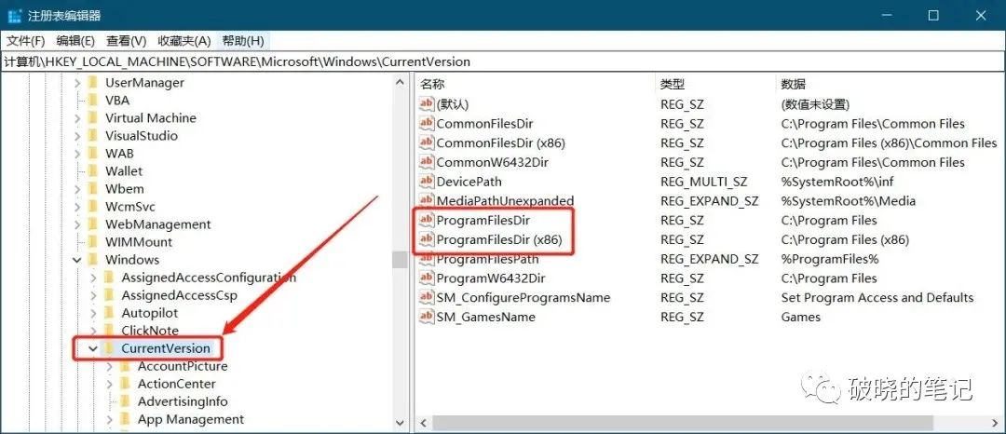The width and height of the screenshot is (1006, 434).
Task: Click the DevicePath value icon
Action: click(x=426, y=182)
